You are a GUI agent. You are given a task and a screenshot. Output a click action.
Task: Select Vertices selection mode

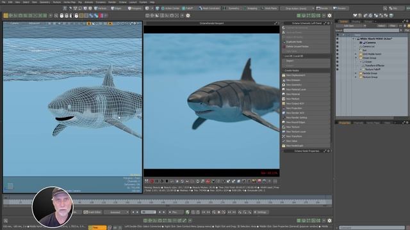(101, 8)
